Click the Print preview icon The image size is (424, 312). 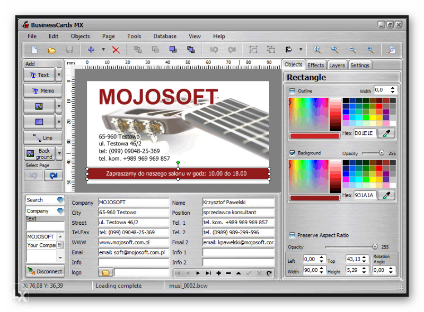tap(392, 50)
